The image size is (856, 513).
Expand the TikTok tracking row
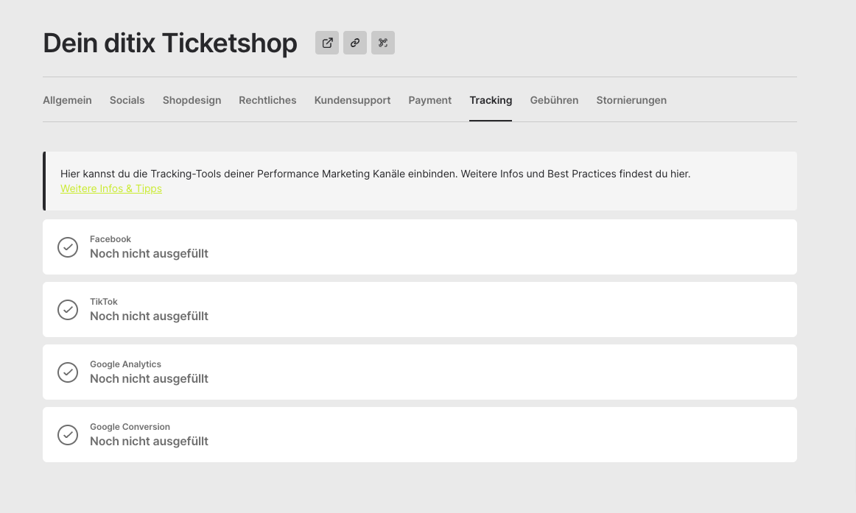(x=420, y=310)
